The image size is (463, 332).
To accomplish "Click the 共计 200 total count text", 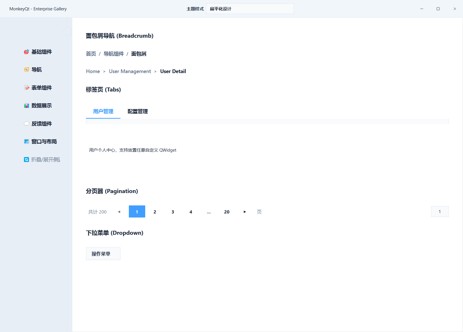I will coord(97,212).
